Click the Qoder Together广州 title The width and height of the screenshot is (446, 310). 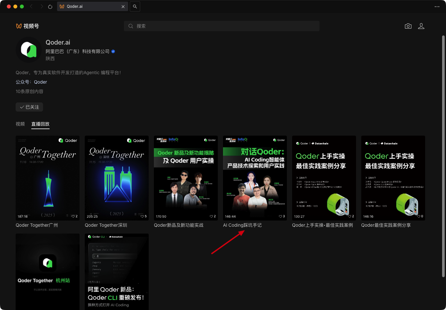pos(37,225)
